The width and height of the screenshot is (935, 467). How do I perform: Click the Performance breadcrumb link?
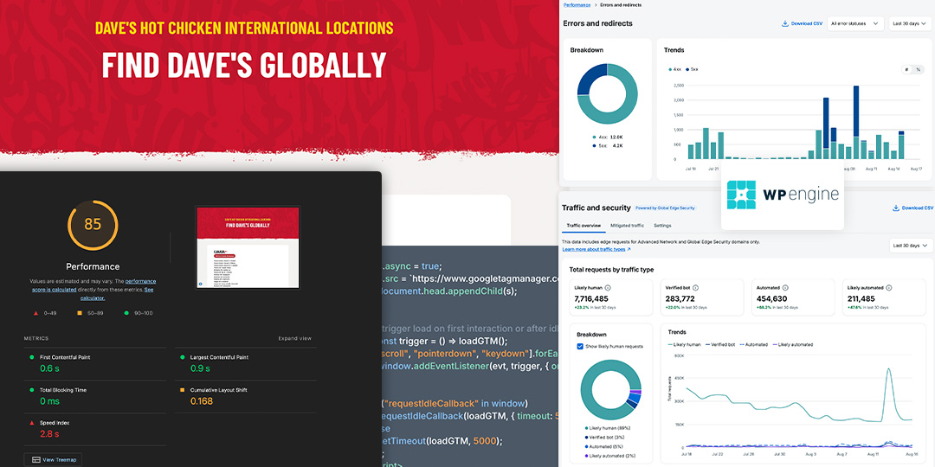click(577, 5)
